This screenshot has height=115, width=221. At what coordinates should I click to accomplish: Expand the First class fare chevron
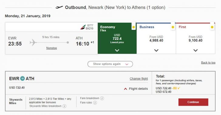pyautogui.click(x=195, y=50)
